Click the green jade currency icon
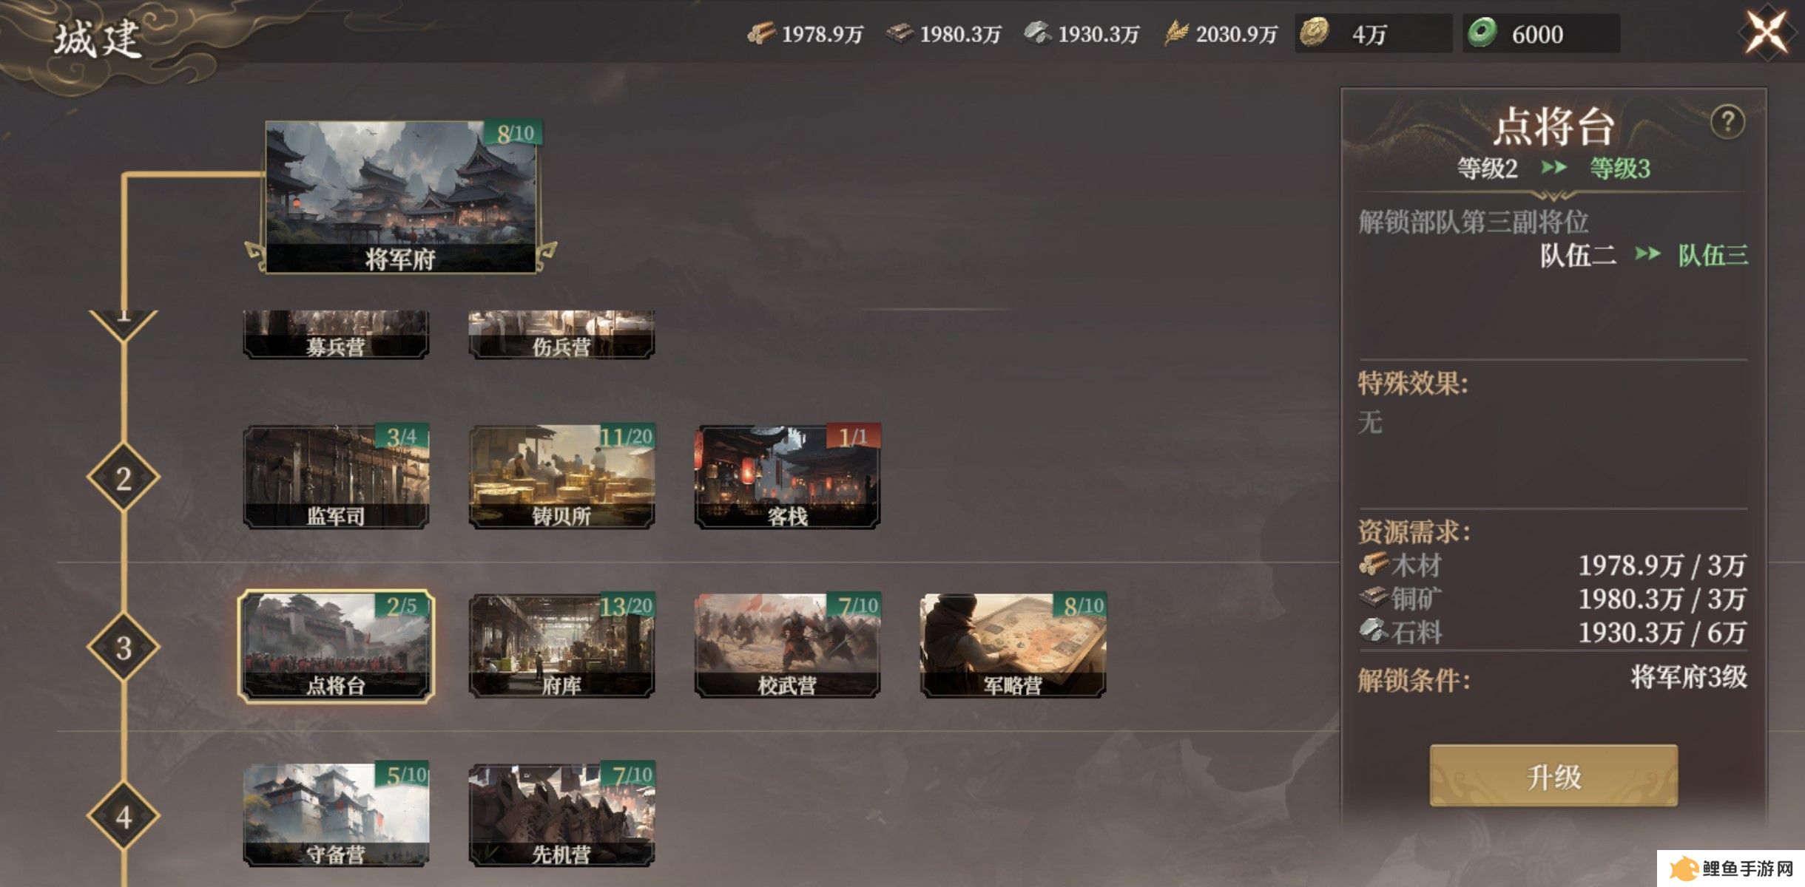 [x=1482, y=33]
